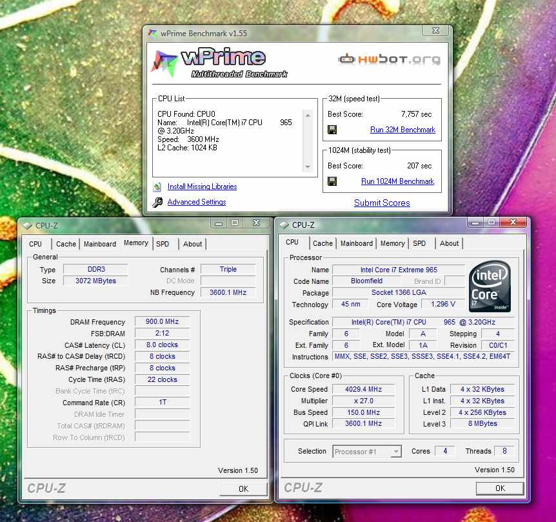Click the HWBOT.org logo
This screenshot has width=556, height=522.
click(390, 59)
